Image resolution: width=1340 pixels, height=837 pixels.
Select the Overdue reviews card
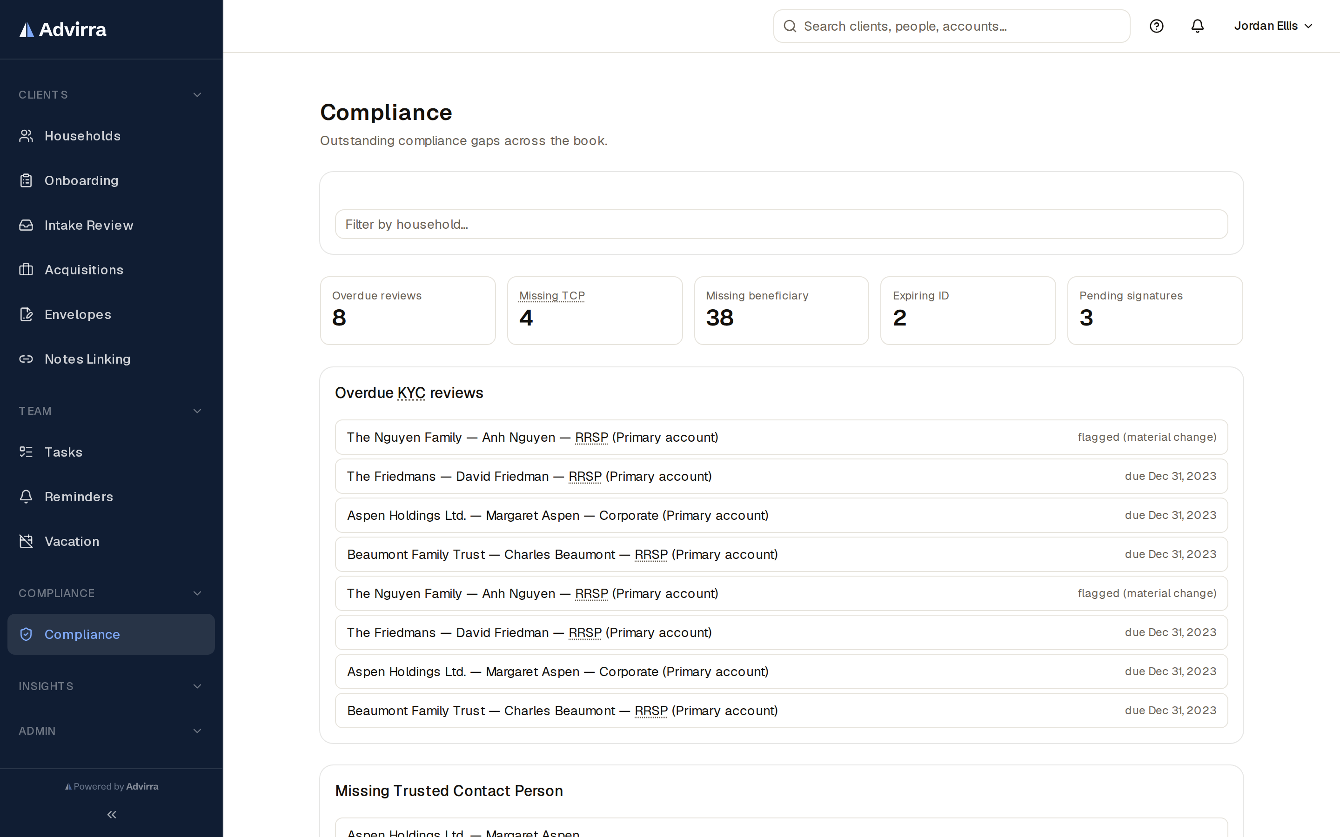click(x=408, y=311)
